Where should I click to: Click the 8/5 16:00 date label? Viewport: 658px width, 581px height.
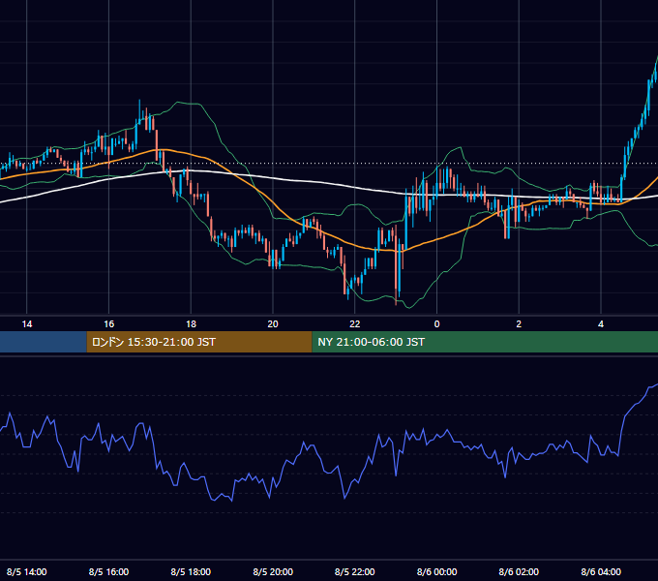(108, 571)
